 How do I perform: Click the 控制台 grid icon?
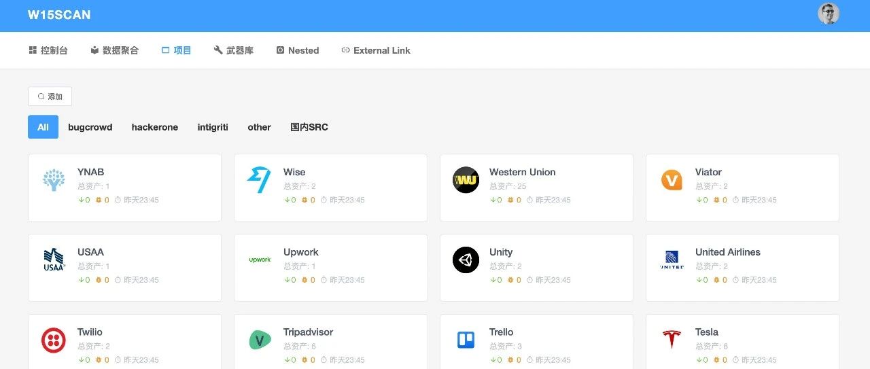(x=33, y=50)
